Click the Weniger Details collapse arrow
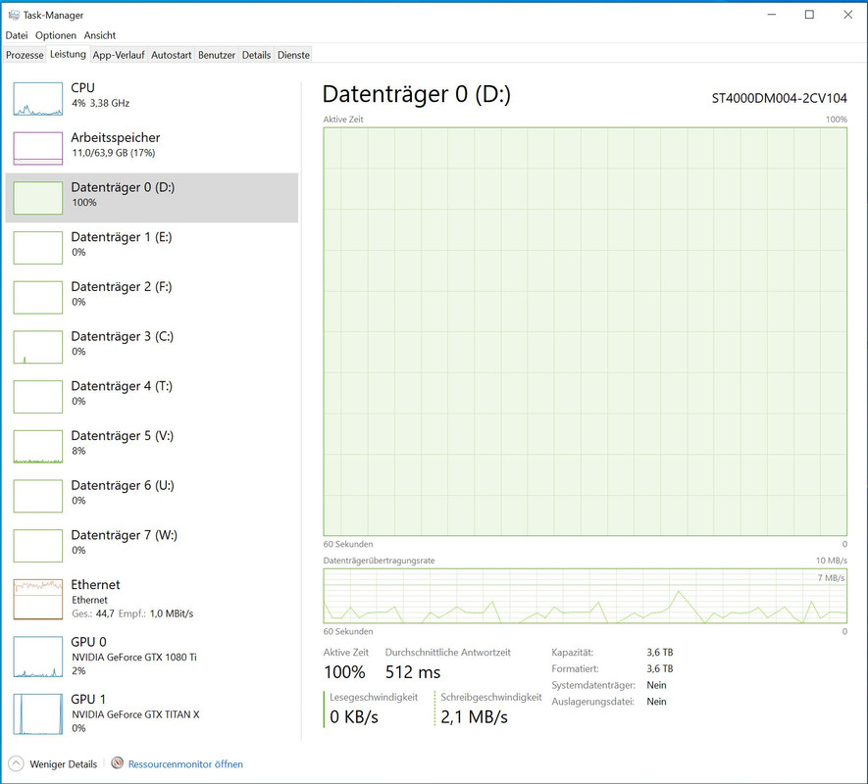Image resolution: width=868 pixels, height=784 pixels. click(16, 763)
